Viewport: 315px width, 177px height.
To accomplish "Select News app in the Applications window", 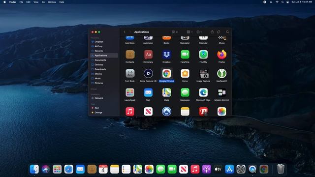I will coord(148,112).
